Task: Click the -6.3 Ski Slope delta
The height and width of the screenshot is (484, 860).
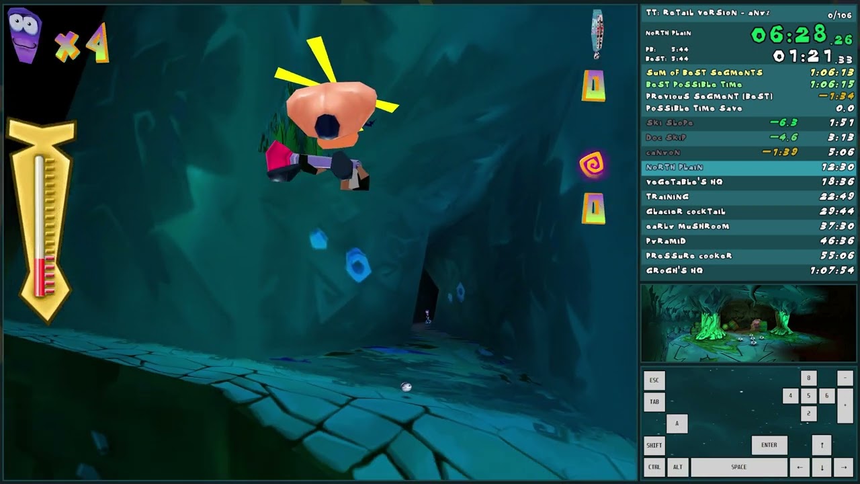Action: (x=783, y=123)
